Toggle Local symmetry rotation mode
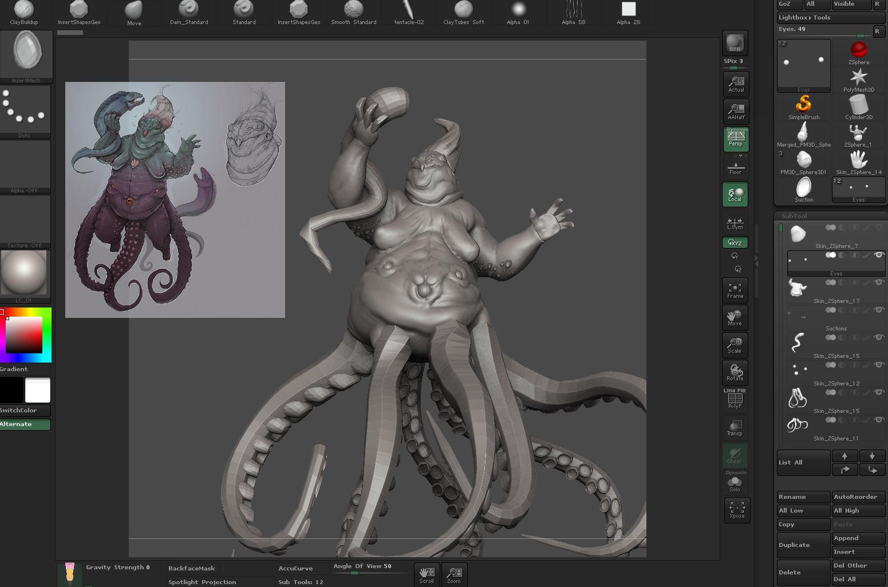The height and width of the screenshot is (587, 888). click(x=735, y=194)
